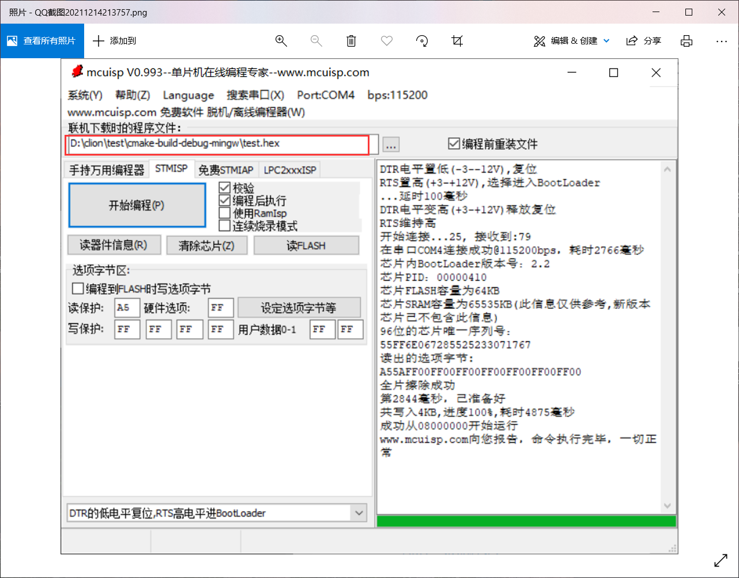Image resolution: width=739 pixels, height=578 pixels.
Task: Add photo to favorites heart icon
Action: point(387,40)
